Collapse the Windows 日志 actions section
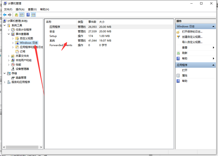Viewport: 218px width, 156px height. (213, 27)
